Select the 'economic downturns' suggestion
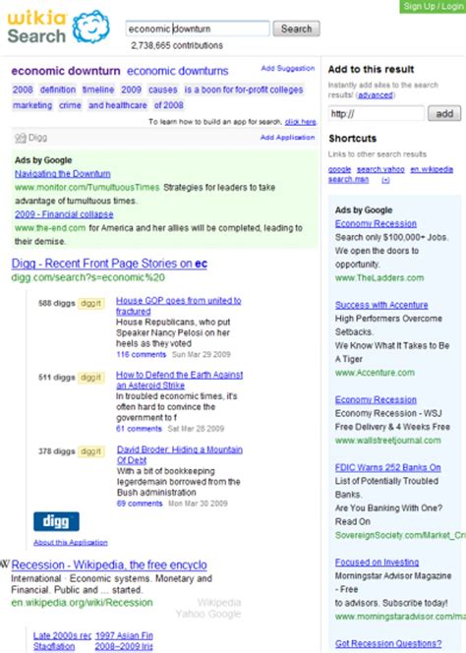 tap(177, 71)
